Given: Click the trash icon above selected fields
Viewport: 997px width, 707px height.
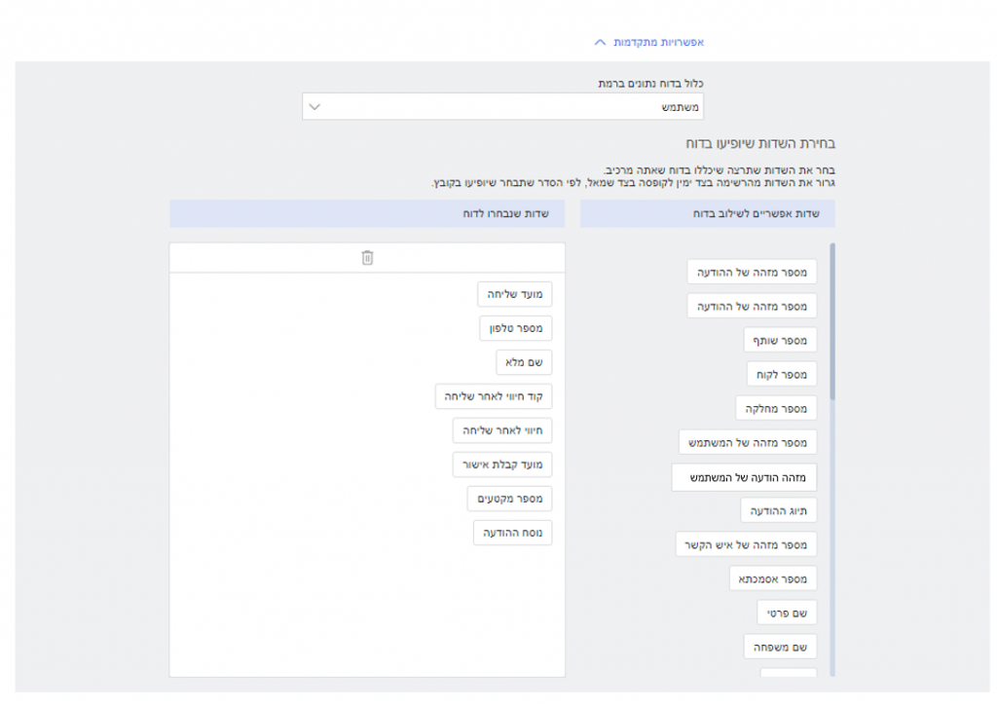Looking at the screenshot, I should click(367, 258).
